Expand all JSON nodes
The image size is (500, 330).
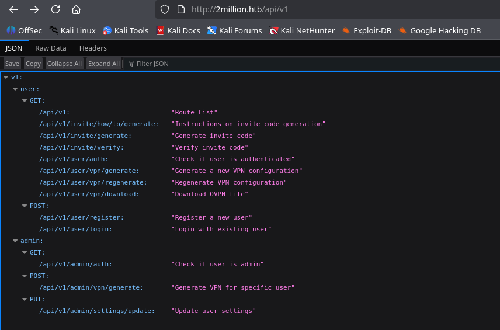click(104, 64)
